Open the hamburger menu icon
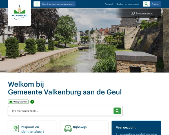This screenshot has width=169, height=135. coord(37,4)
